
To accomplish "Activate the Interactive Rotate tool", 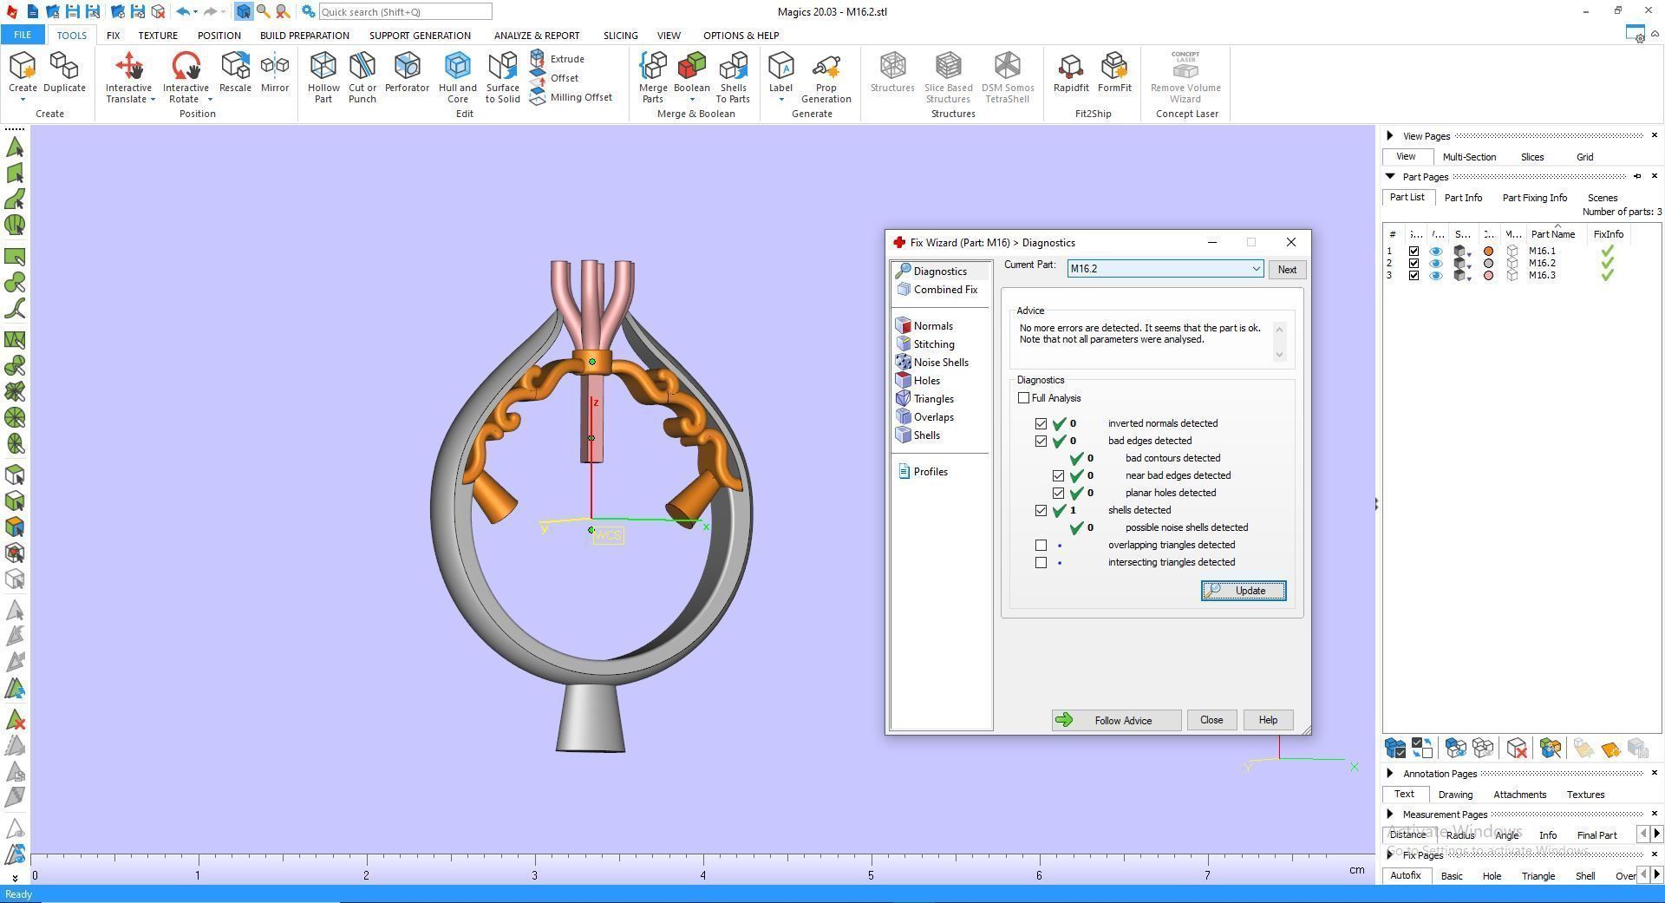I will 186,71.
